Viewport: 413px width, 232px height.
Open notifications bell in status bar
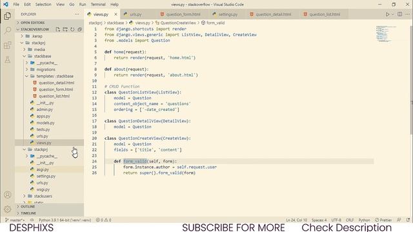[x=408, y=220]
